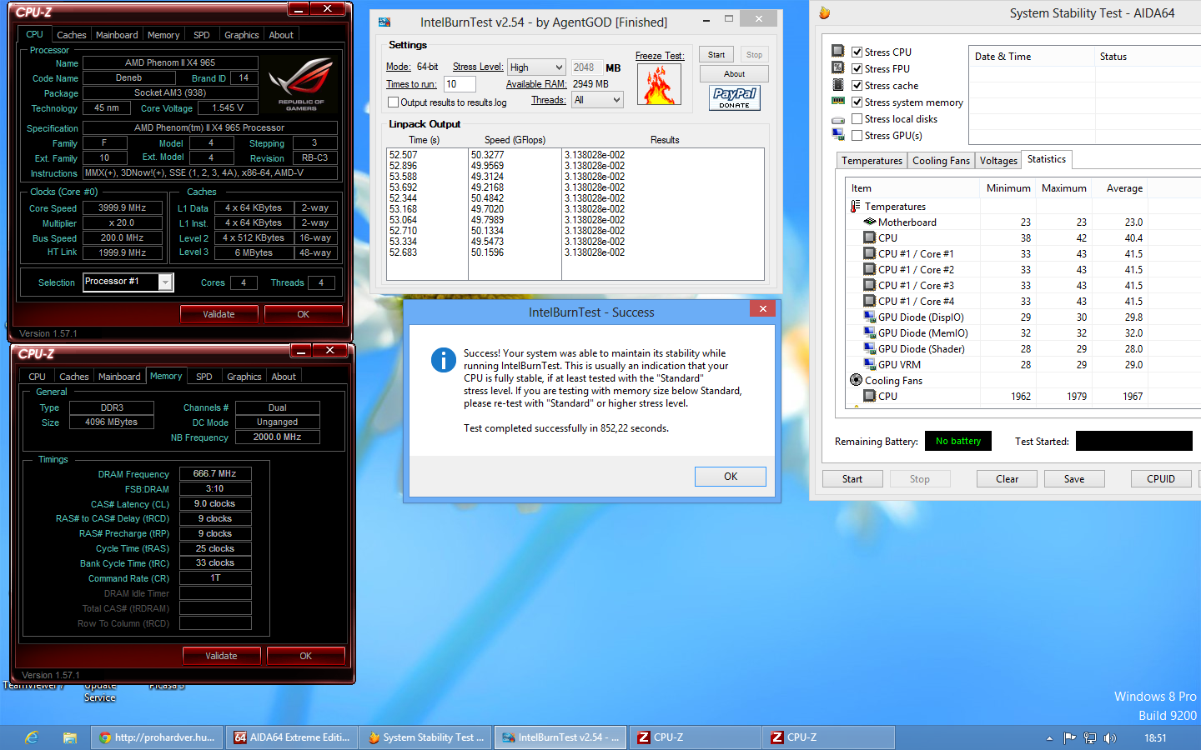Open the Caches tab in top CPU-Z
The image size is (1201, 750).
pyautogui.click(x=72, y=35)
